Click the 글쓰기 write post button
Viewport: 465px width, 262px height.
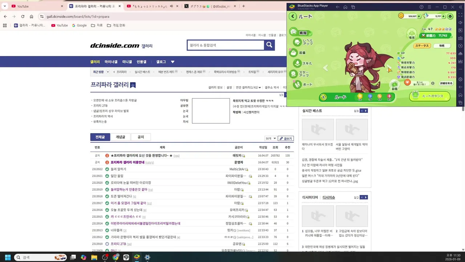click(x=286, y=139)
